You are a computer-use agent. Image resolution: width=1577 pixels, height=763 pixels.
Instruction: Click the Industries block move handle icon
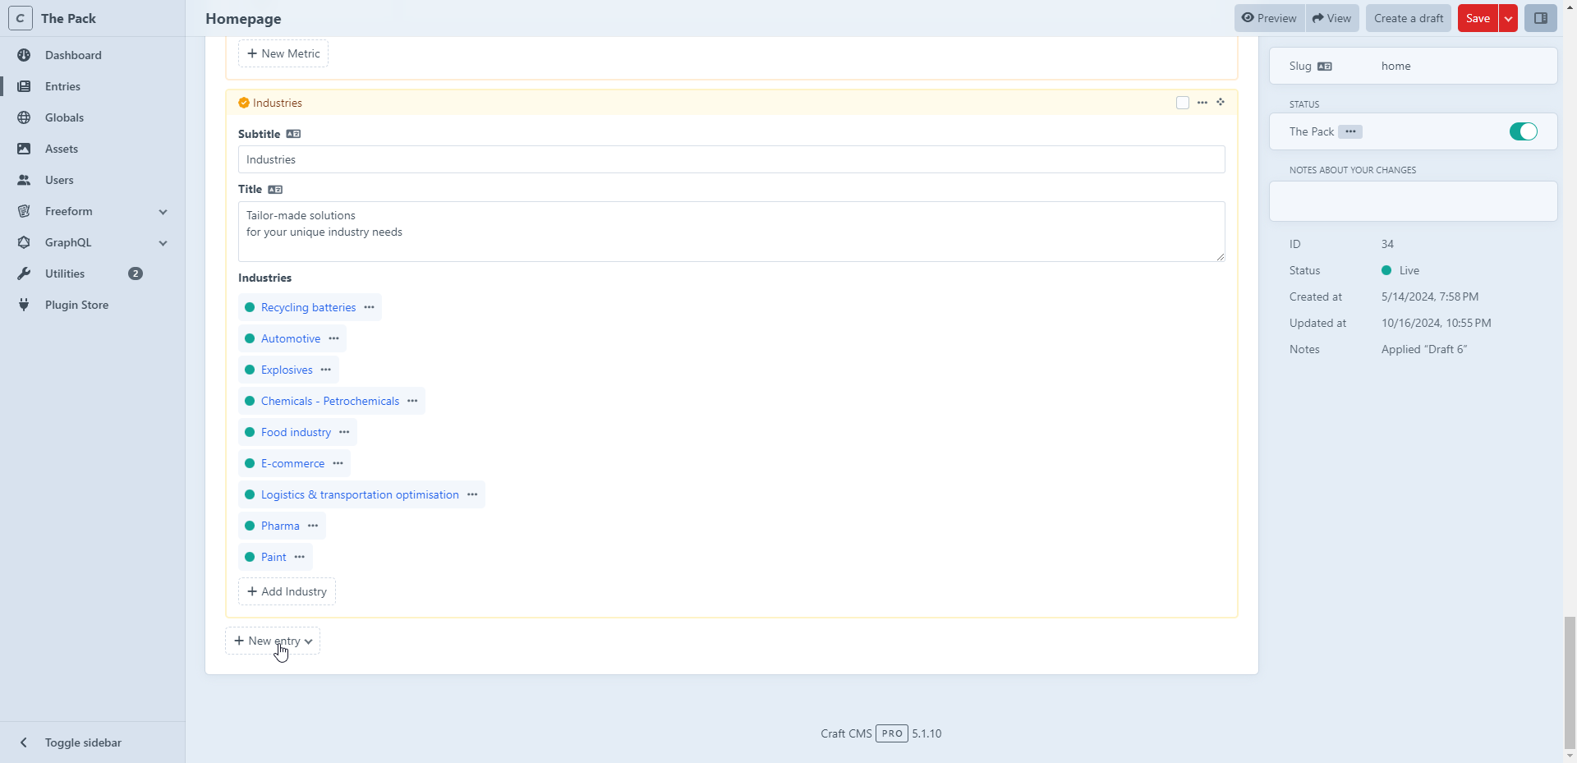pos(1221,103)
